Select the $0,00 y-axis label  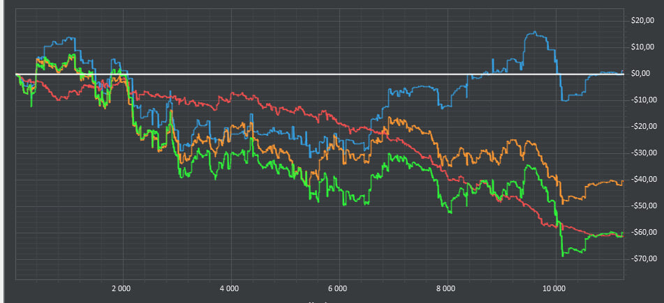point(642,74)
